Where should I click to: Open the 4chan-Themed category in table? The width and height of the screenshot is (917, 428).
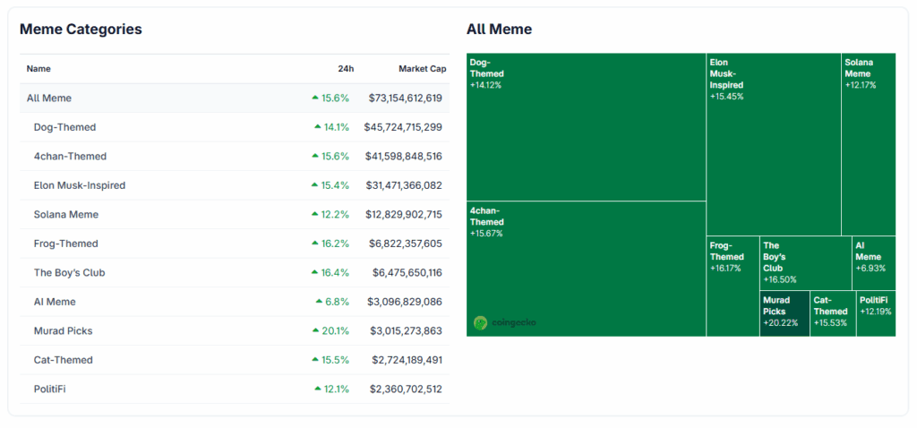point(70,156)
